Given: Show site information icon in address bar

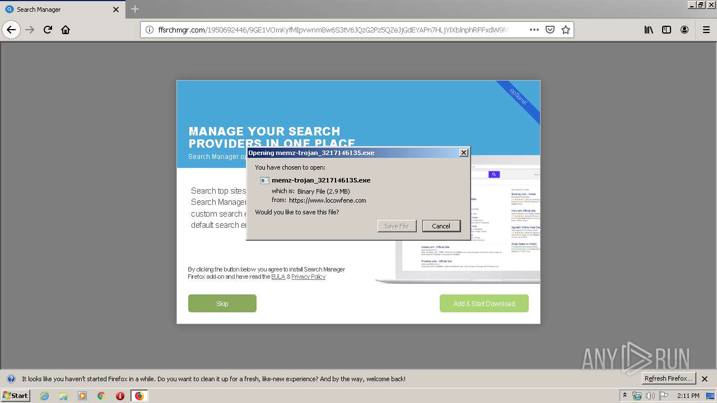Looking at the screenshot, I should 149,30.
